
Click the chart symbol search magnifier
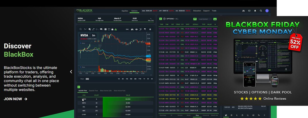[80, 29]
